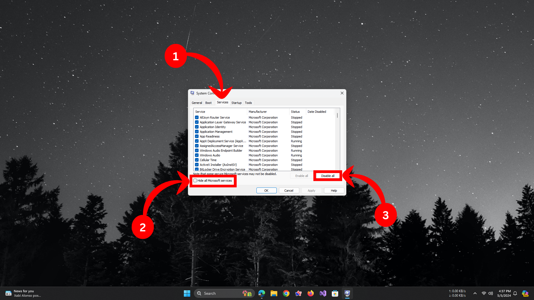
Task: Switch to the Startup tab
Action: click(236, 103)
